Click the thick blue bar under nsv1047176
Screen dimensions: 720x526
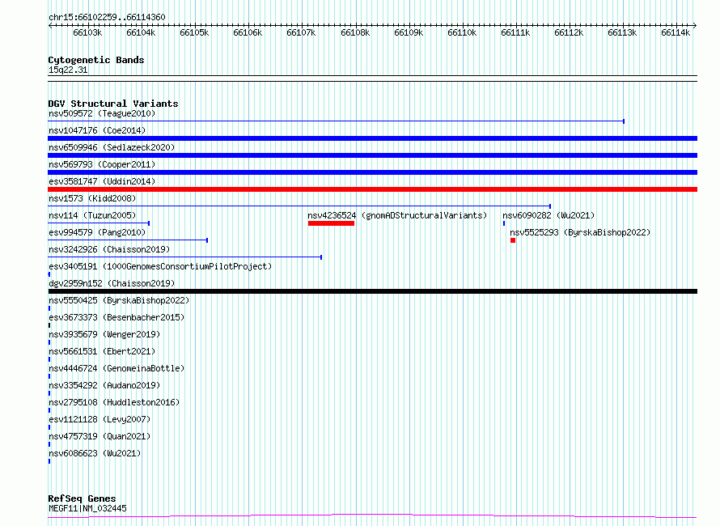(372, 138)
